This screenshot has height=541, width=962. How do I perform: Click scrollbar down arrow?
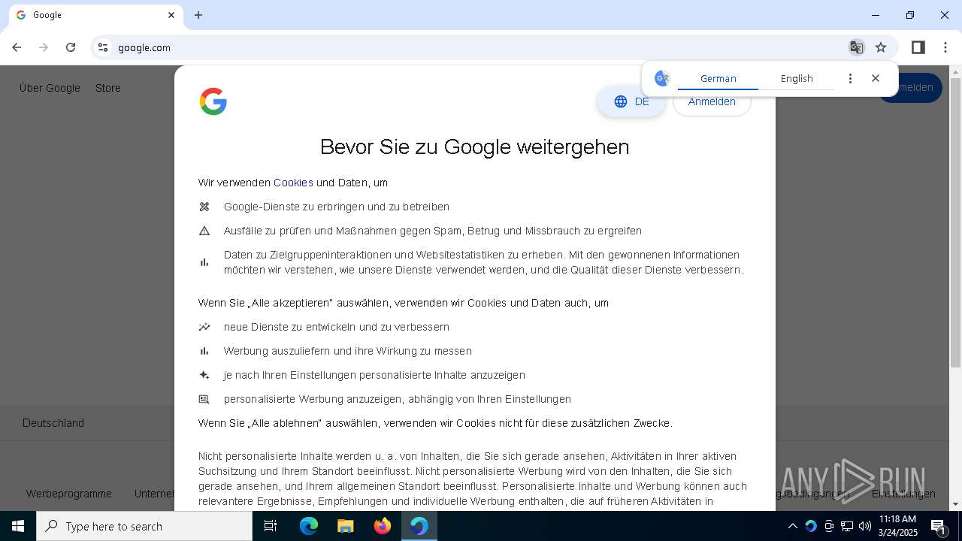956,504
